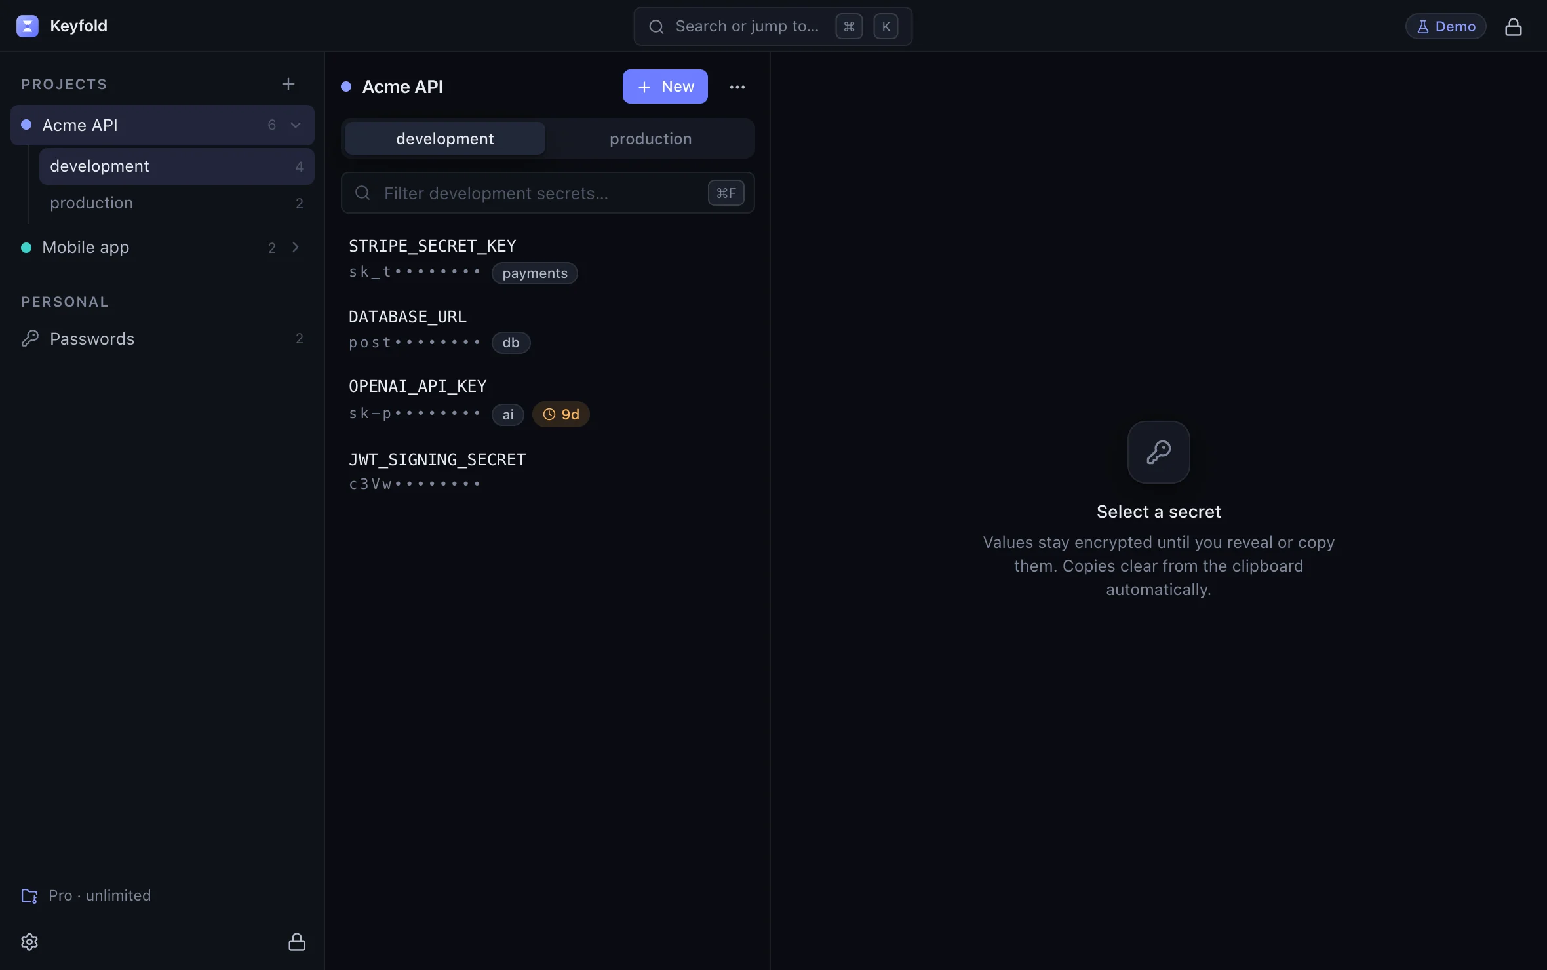Click the K key badge in search

pos(886,26)
